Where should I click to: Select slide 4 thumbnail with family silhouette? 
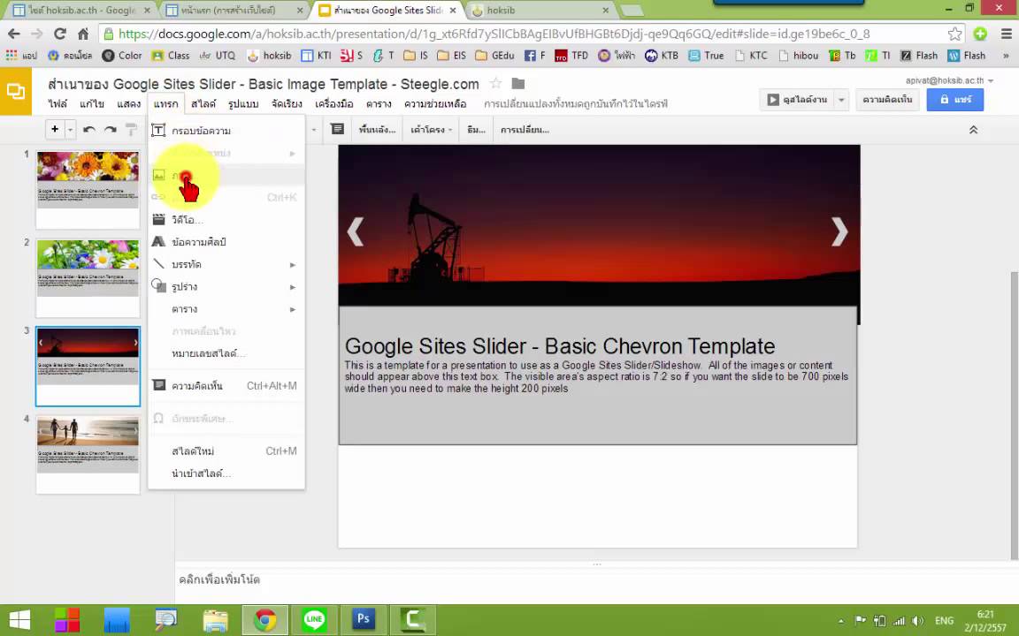88,455
